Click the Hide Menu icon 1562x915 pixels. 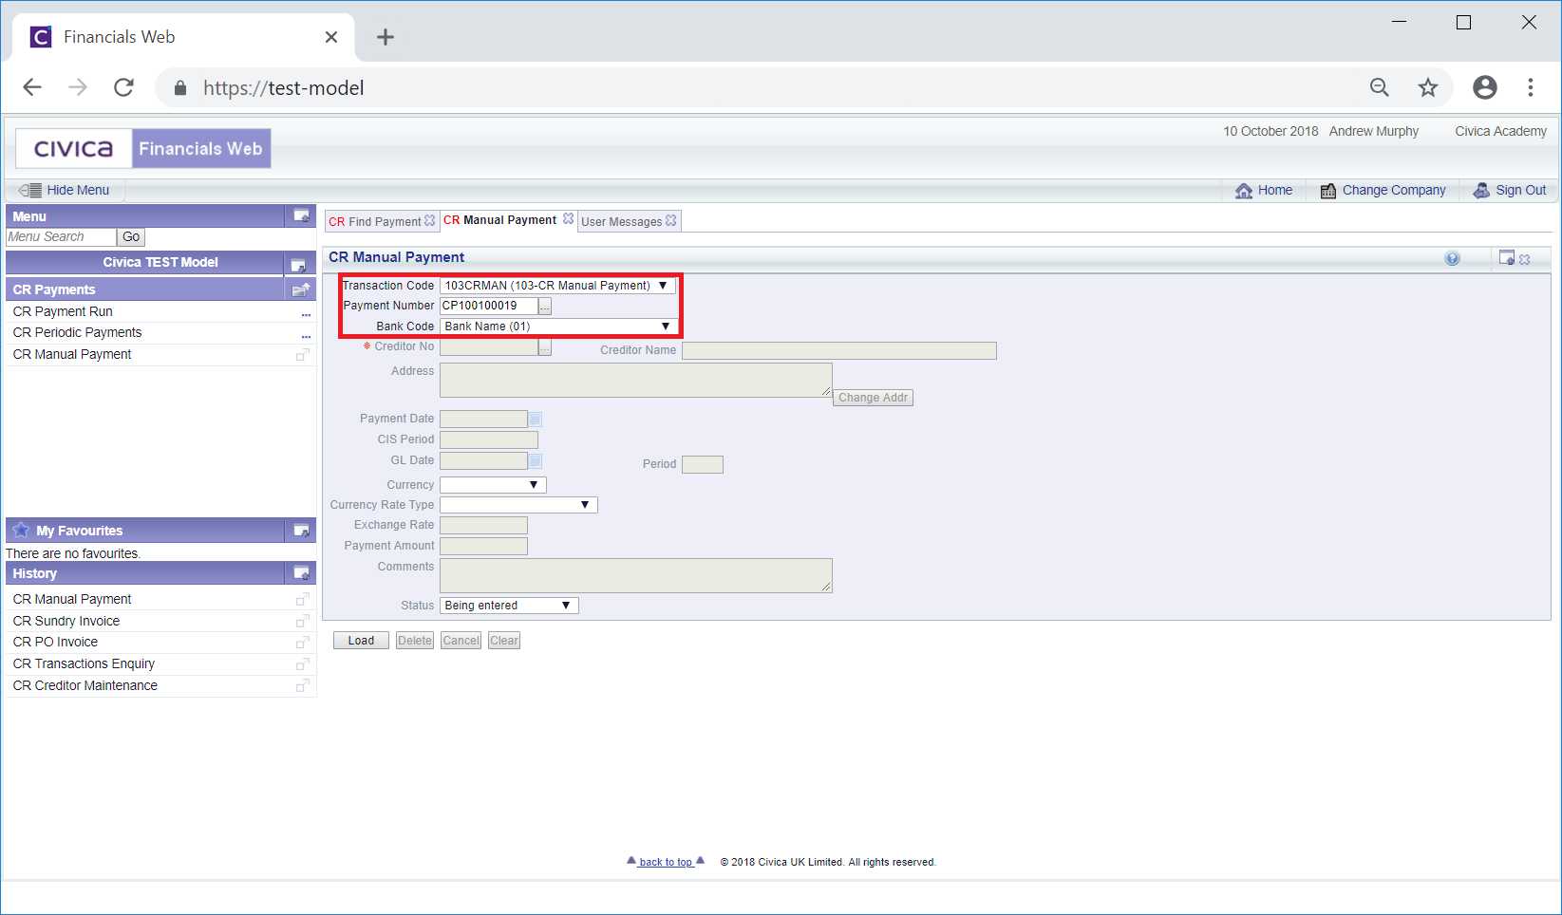tap(30, 190)
